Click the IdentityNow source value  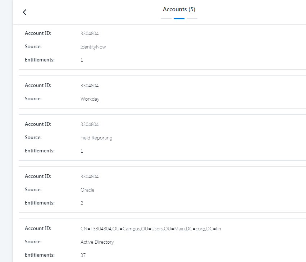[x=93, y=47]
